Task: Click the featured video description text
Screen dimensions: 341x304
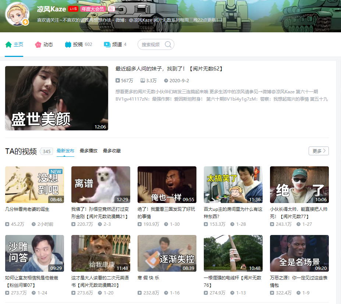Action: [221, 95]
